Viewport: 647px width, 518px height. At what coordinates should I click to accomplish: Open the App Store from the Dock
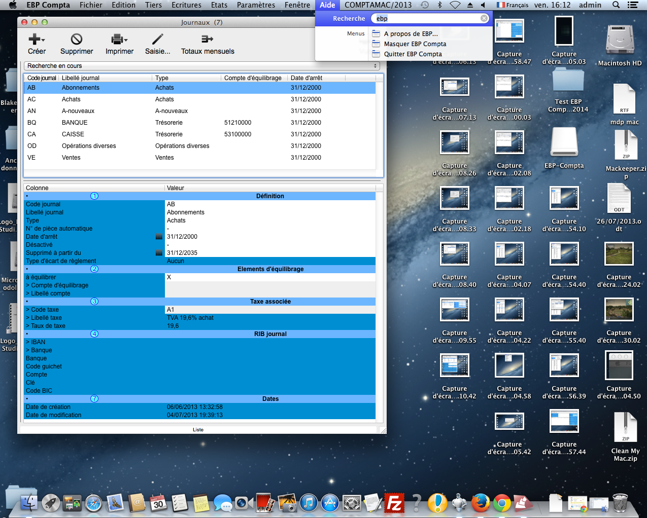(x=330, y=503)
